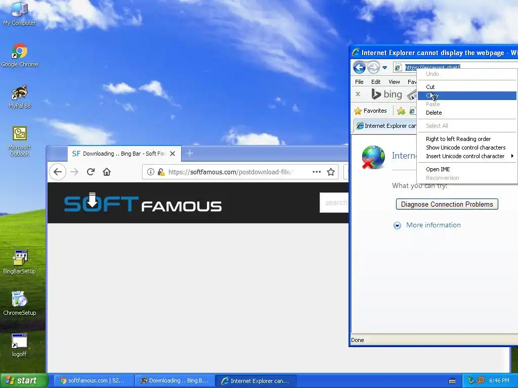Screen dimensions: 518x388
Task: Choose Copy in the context menu
Action: 467,95
